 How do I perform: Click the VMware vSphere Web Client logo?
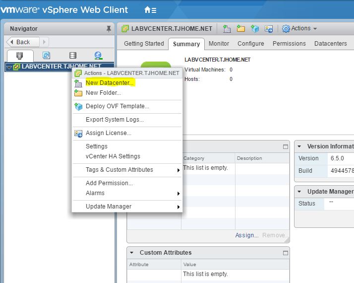pos(64,10)
